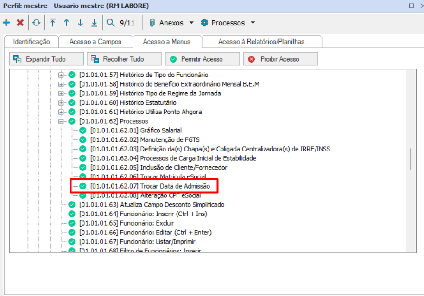This screenshot has height=296, width=424.
Task: Select Histórico Utiliza Ponto Ahgora item text
Action: point(140,112)
